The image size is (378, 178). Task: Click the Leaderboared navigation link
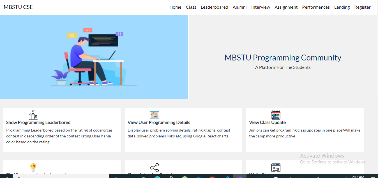(214, 7)
